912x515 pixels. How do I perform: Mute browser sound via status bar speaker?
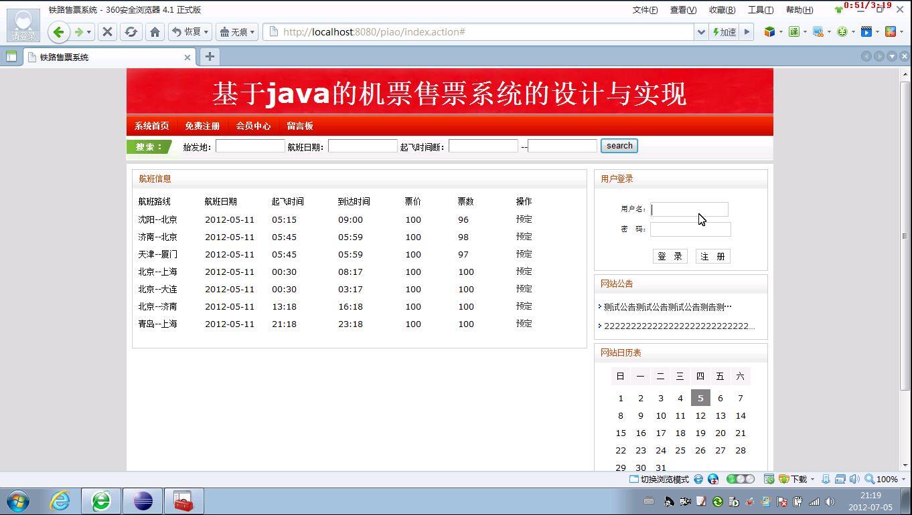coord(854,479)
